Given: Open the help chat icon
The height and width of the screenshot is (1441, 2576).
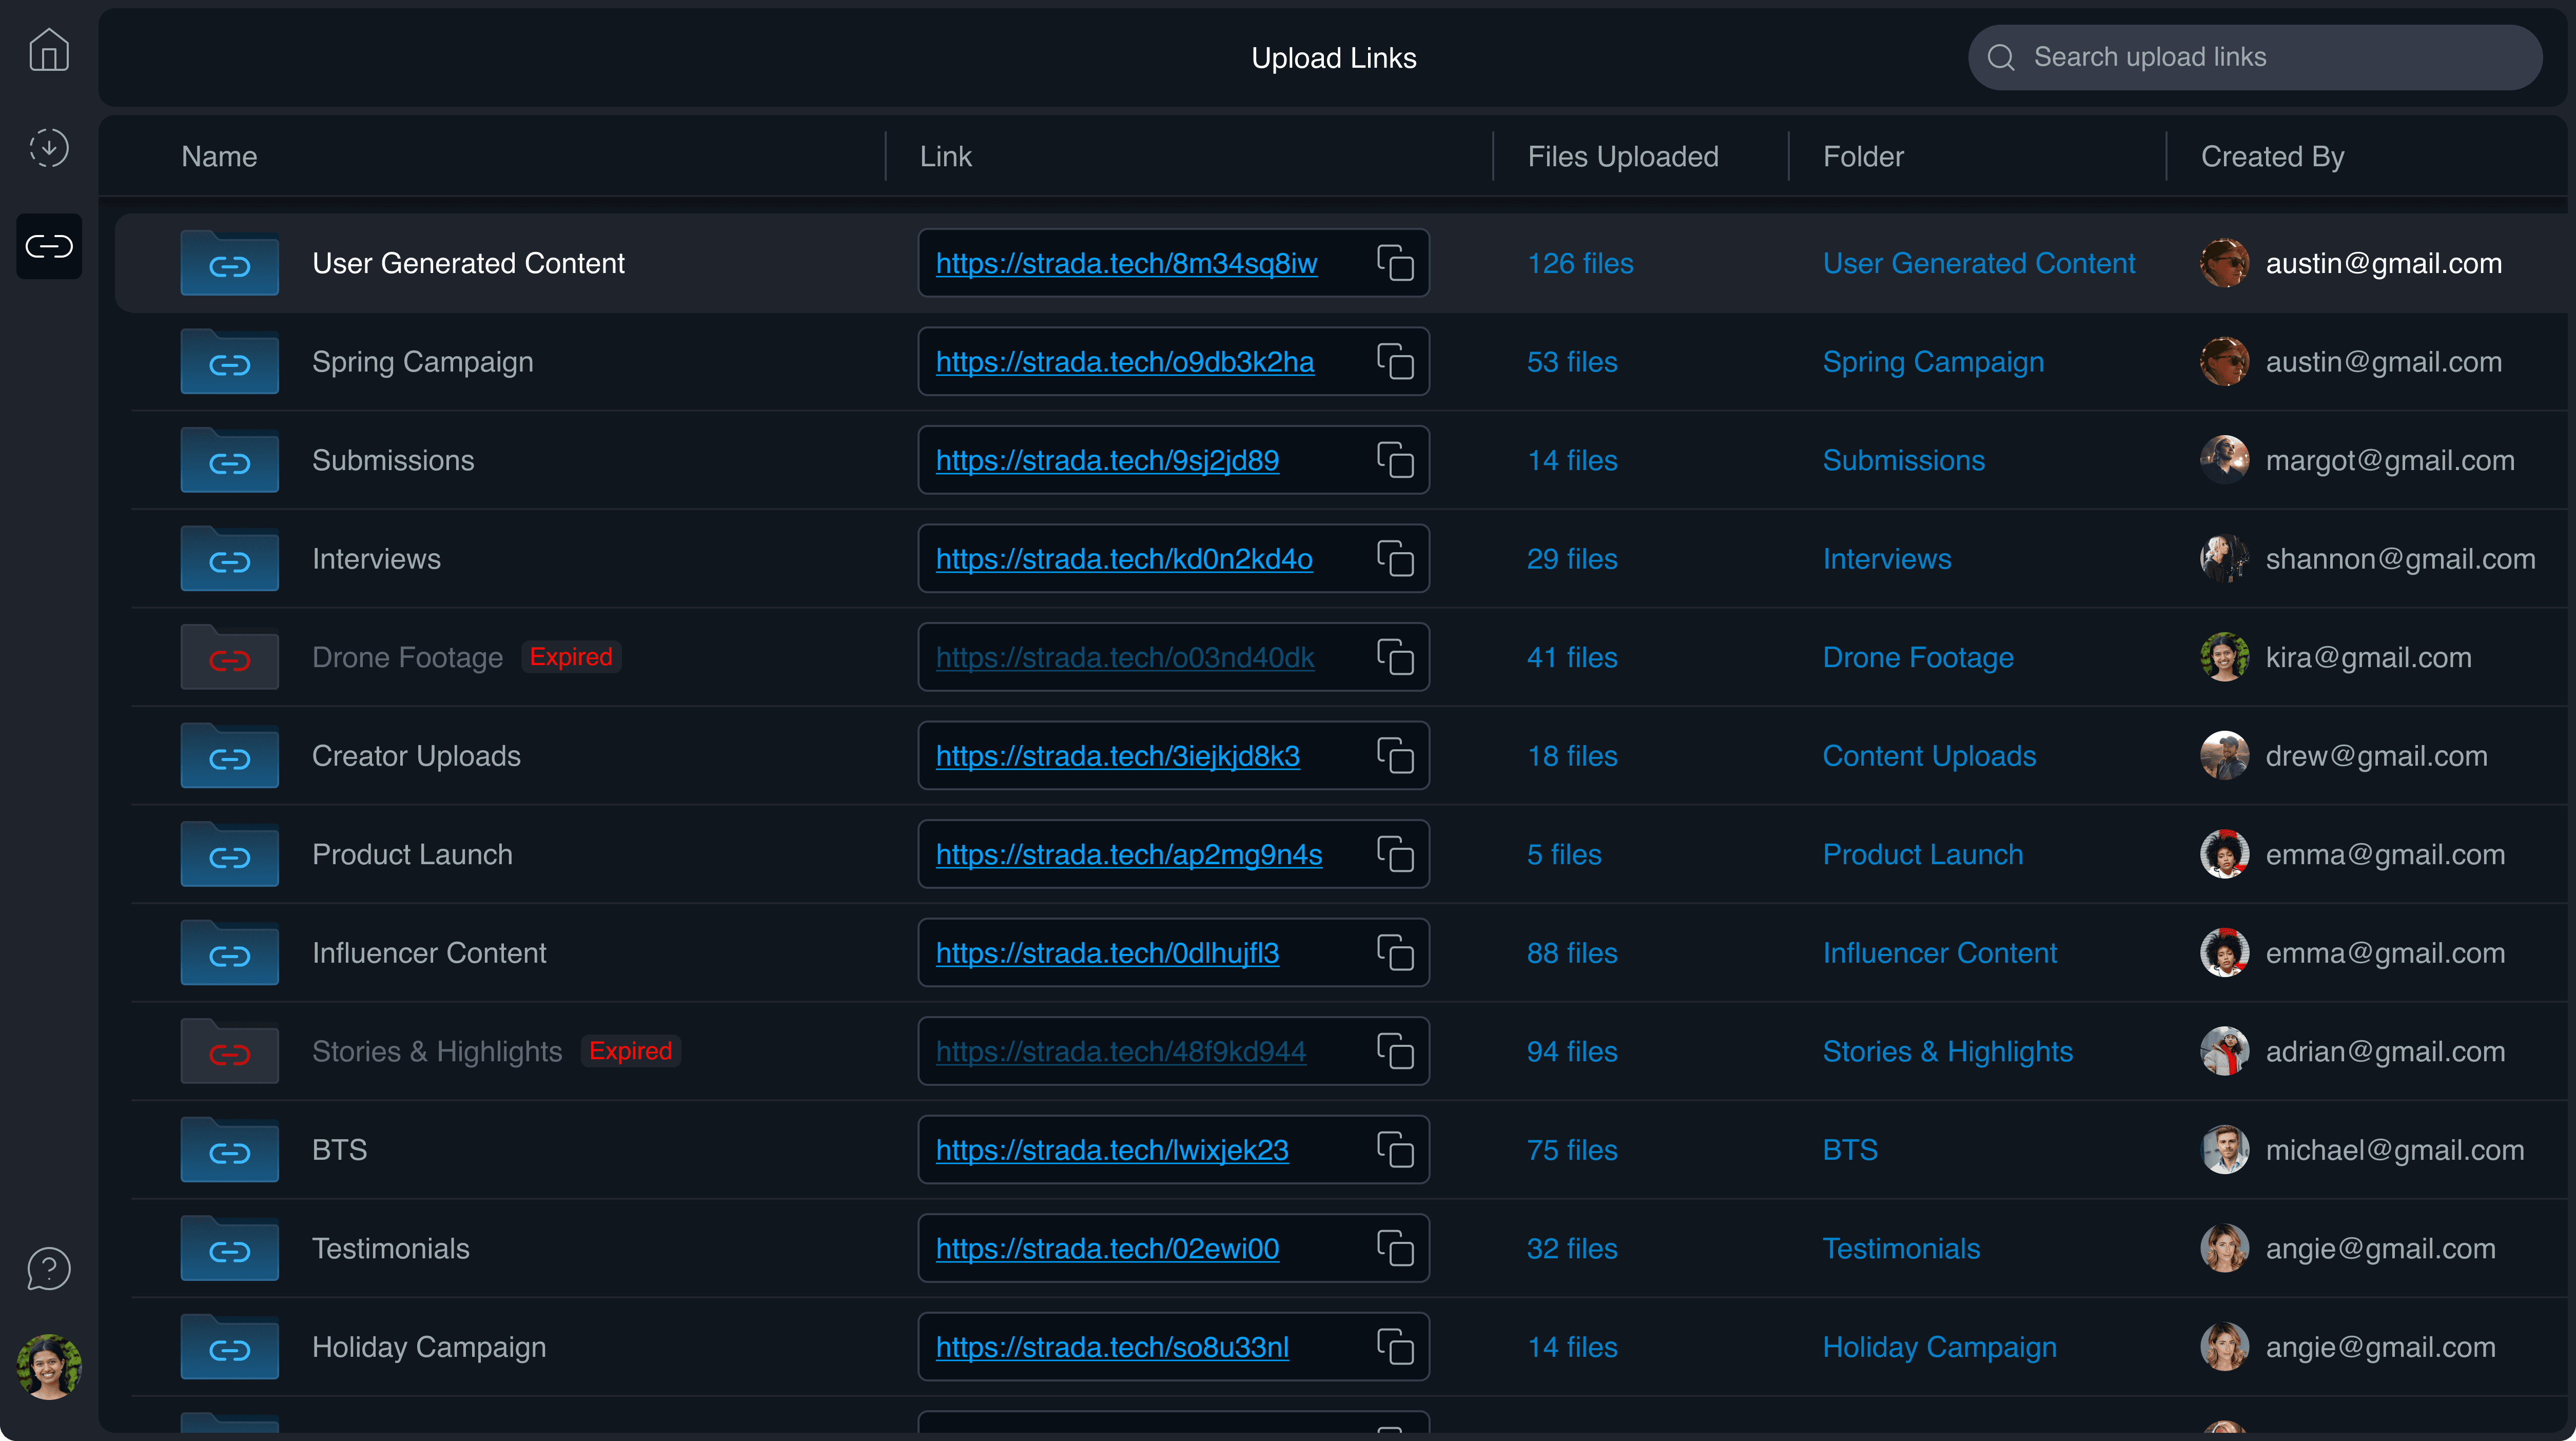Looking at the screenshot, I should (48, 1269).
